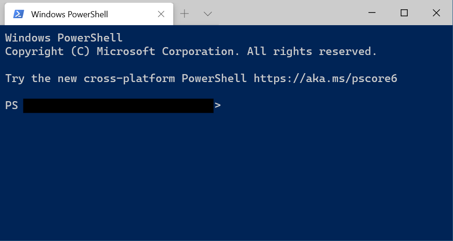Viewport: 453px width, 241px height.
Task: Click the blacked-out path in the prompt
Action: point(118,106)
